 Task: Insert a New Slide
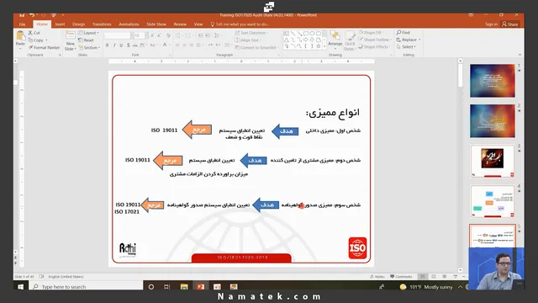tap(71, 40)
